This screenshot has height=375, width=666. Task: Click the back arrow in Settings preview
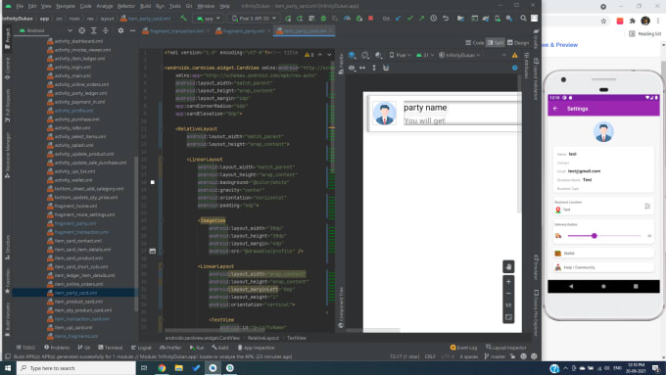coord(555,109)
